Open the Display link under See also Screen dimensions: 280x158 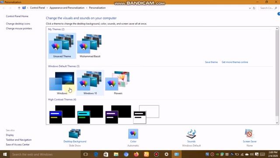pyautogui.click(x=10, y=135)
